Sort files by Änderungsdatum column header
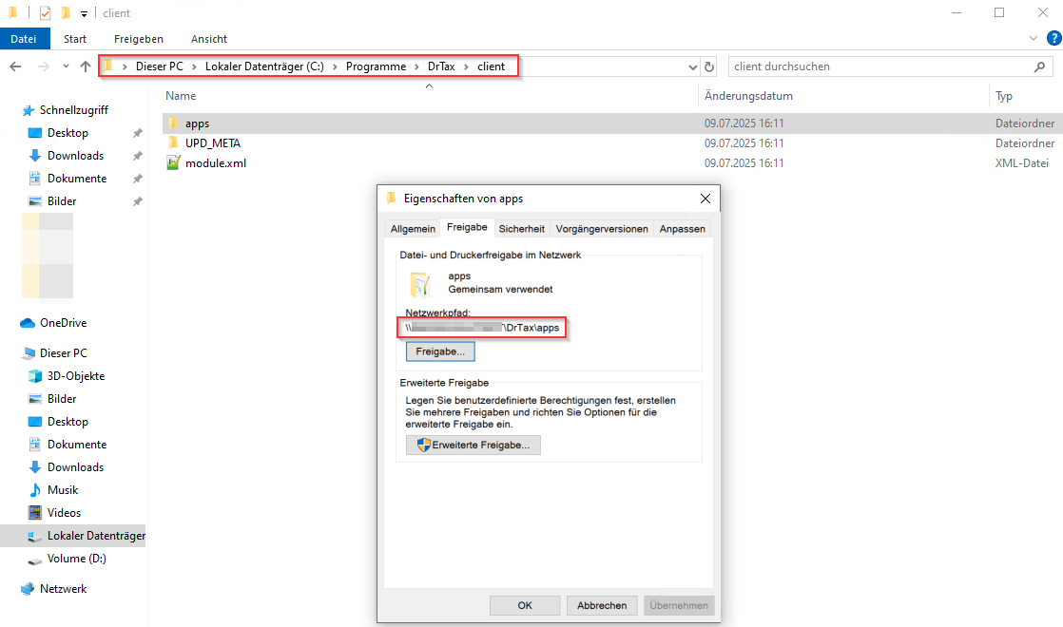The image size is (1063, 627). point(748,96)
